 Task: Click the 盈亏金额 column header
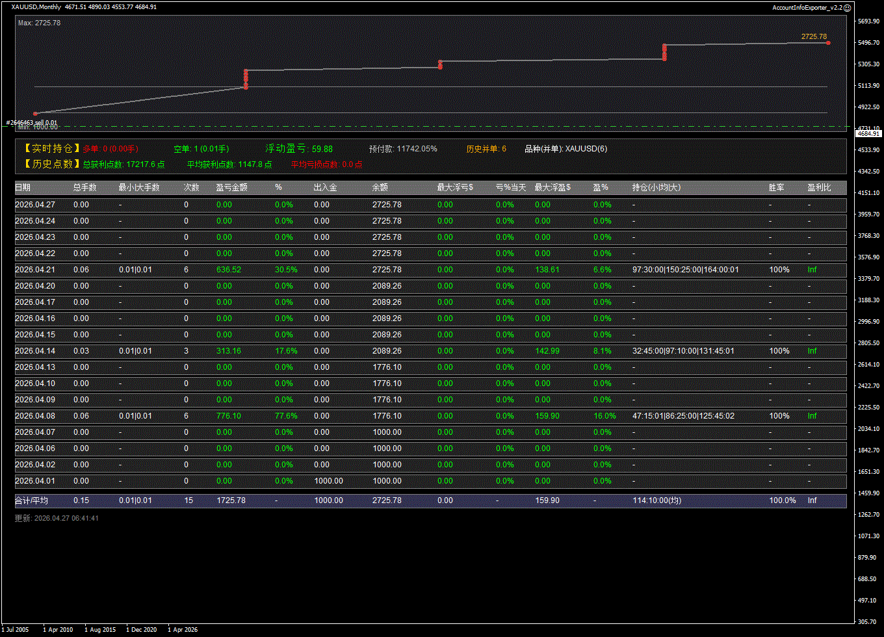point(231,188)
